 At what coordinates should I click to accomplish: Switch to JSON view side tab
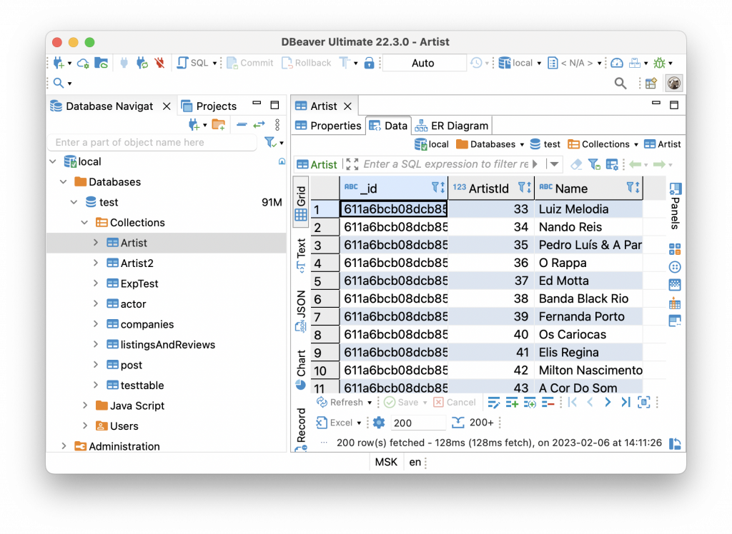pos(301,311)
